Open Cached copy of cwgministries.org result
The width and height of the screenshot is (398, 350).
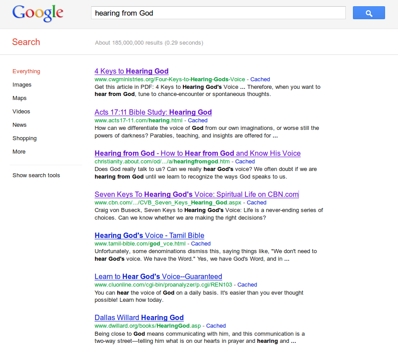tap(260, 79)
